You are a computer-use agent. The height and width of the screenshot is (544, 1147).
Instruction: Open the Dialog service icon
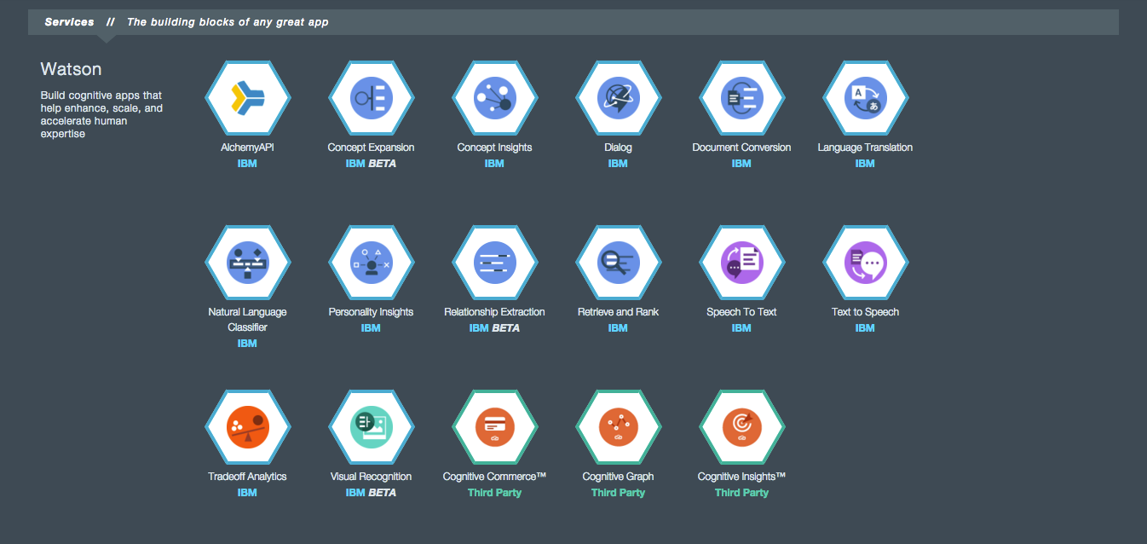pos(618,98)
